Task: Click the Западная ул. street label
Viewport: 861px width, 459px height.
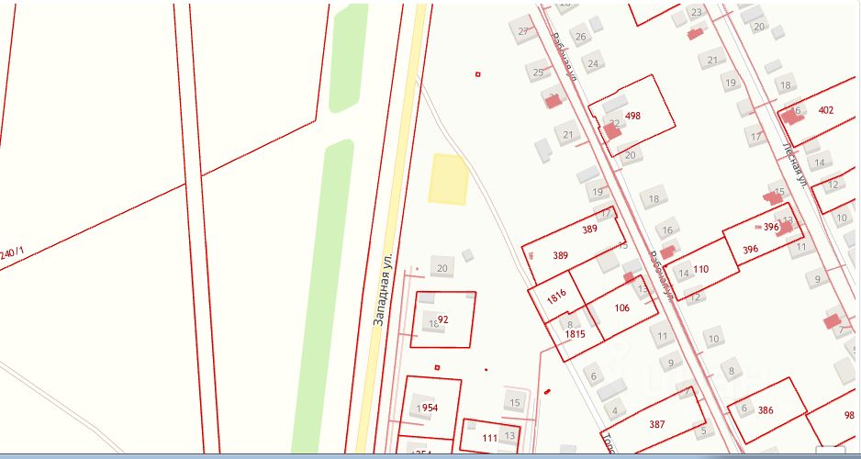Action: tap(384, 289)
